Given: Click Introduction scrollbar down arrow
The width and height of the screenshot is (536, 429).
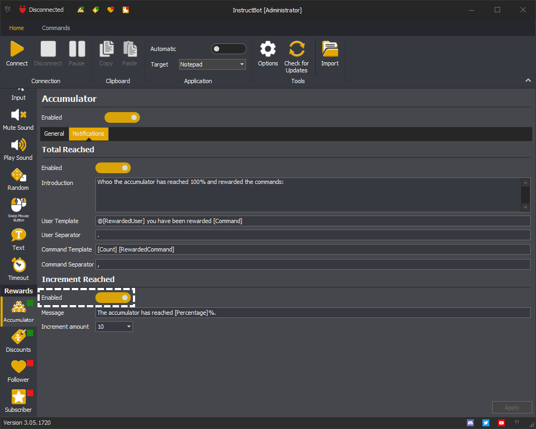Looking at the screenshot, I should pos(526,208).
